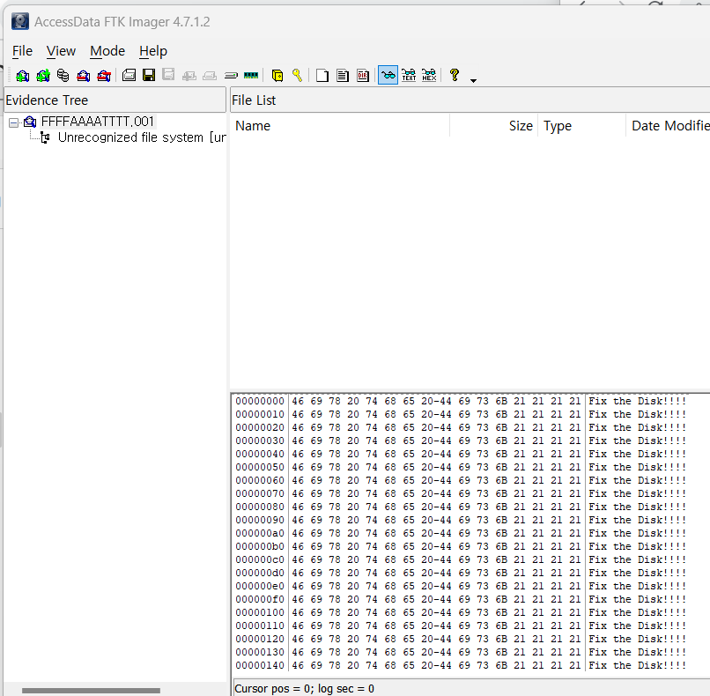Sort file list by Size column
Image resolution: width=710 pixels, height=696 pixels.
pos(493,125)
